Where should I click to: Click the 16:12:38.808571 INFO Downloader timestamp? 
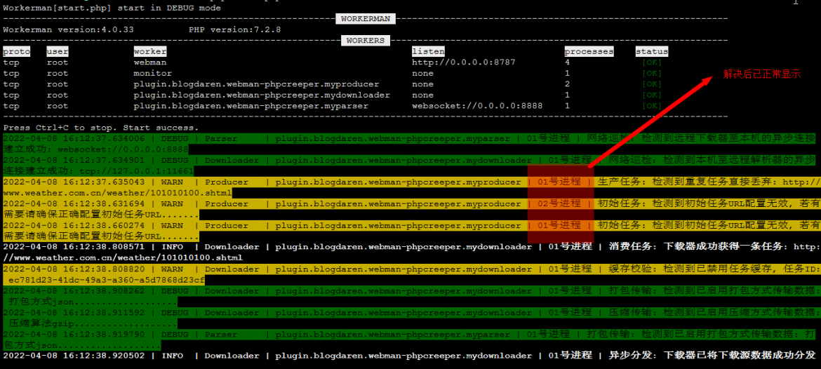tap(74, 247)
